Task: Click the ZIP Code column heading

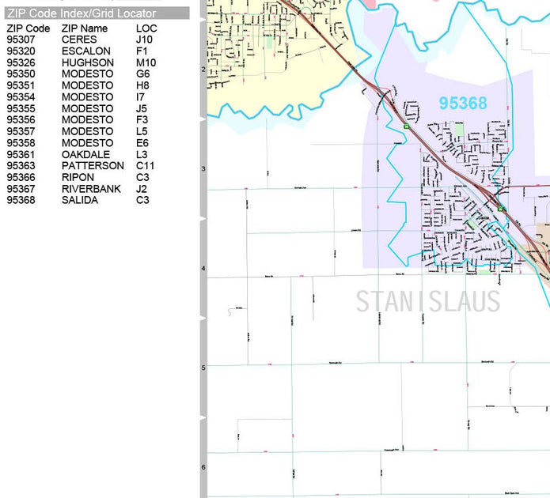Action: tap(28, 28)
